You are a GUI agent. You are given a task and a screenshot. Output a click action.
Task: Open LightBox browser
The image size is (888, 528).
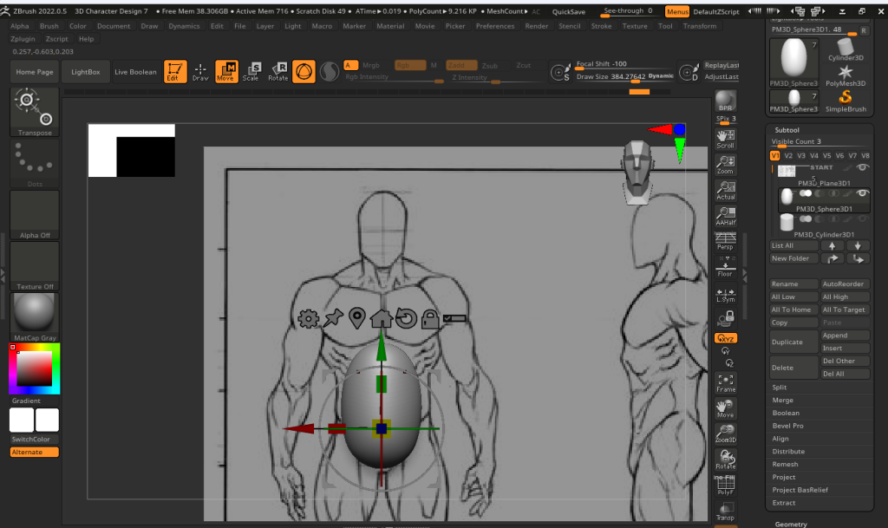85,72
